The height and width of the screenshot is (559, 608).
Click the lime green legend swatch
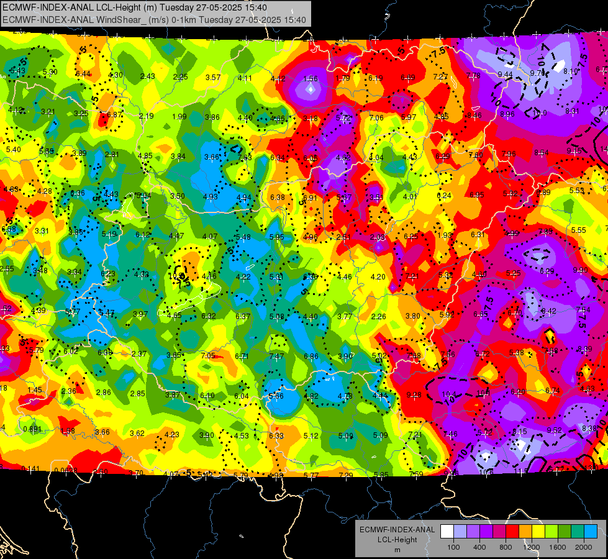click(551, 532)
